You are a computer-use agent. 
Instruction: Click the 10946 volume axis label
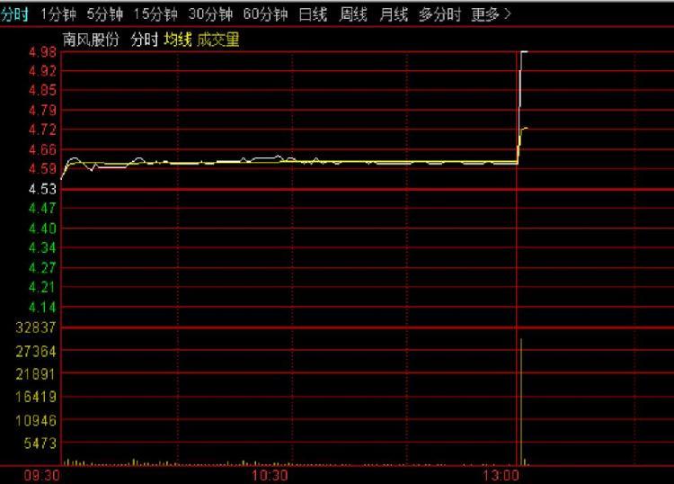[36, 420]
